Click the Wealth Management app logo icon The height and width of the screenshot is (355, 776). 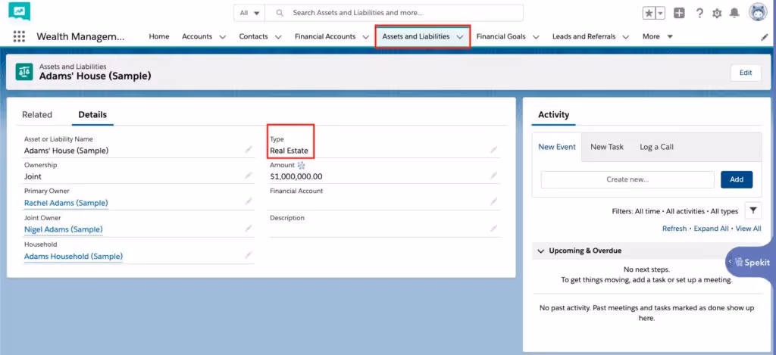point(19,11)
